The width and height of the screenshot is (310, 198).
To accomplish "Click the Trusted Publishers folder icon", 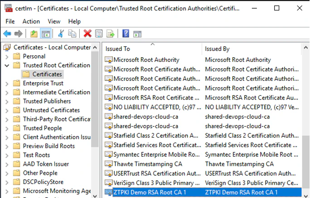I will coord(17,101).
